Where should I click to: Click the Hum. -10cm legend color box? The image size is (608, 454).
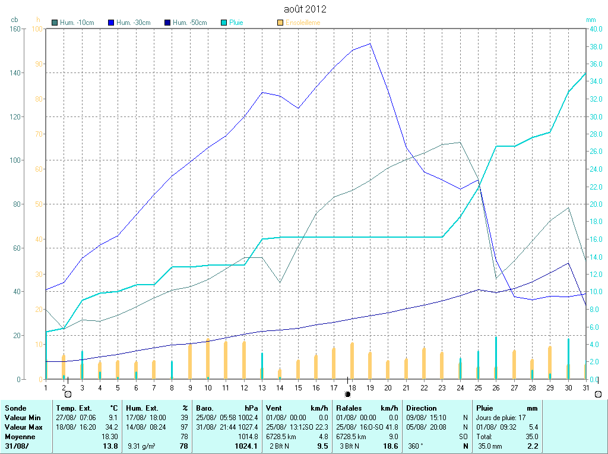click(x=55, y=23)
